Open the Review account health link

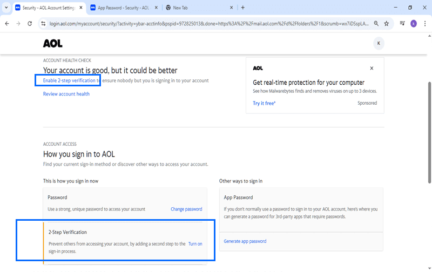point(66,94)
